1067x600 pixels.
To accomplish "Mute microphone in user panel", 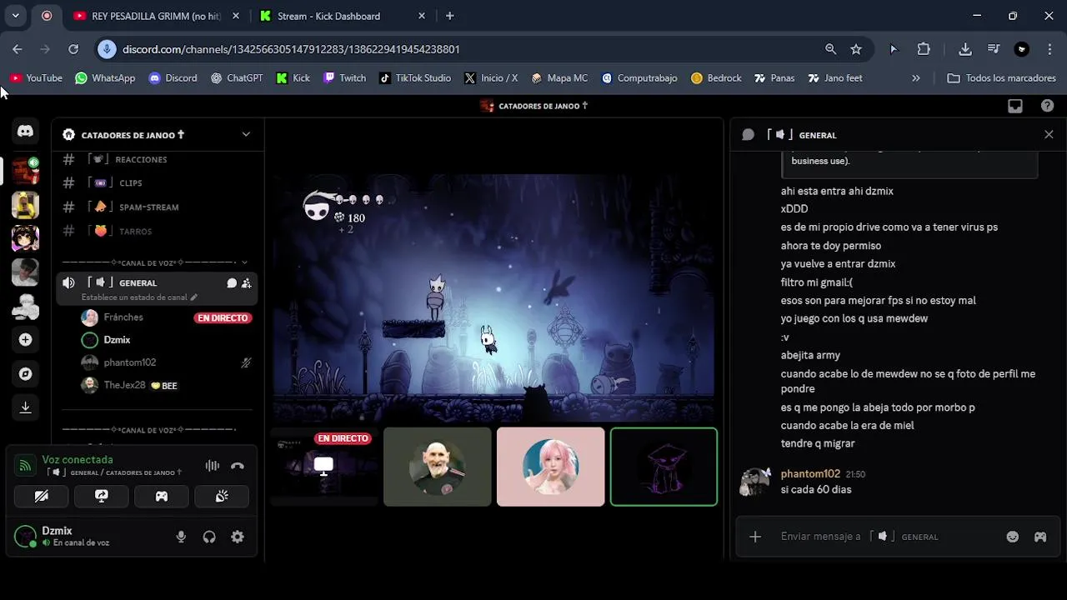I will (181, 537).
